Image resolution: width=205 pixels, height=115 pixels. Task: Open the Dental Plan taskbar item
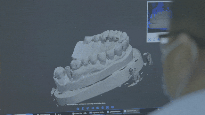click(x=80, y=113)
